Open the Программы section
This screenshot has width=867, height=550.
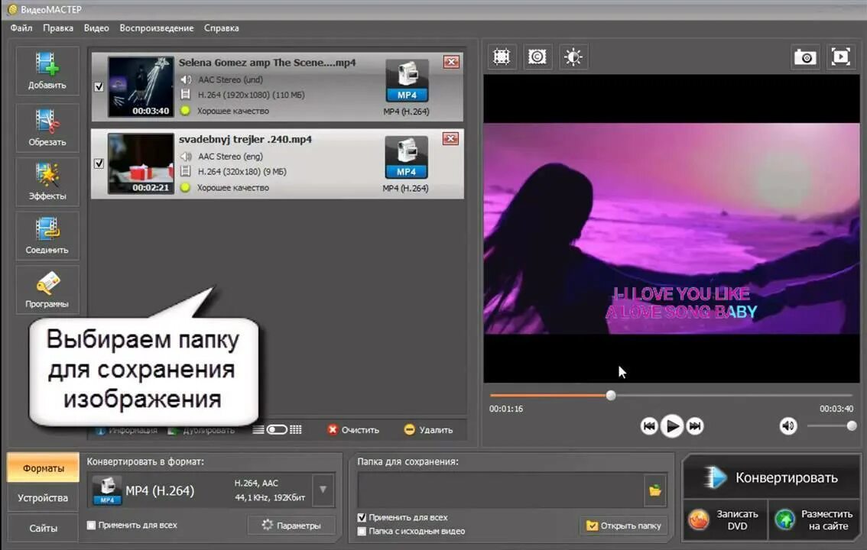click(47, 290)
